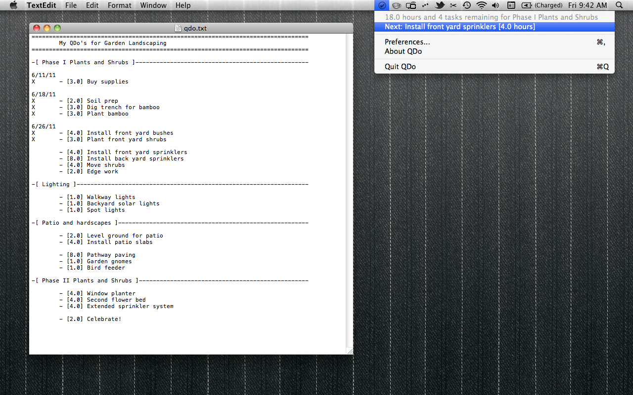The height and width of the screenshot is (395, 633).
Task: Click the qdo.txt document icon in title bar
Action: pyautogui.click(x=178, y=28)
